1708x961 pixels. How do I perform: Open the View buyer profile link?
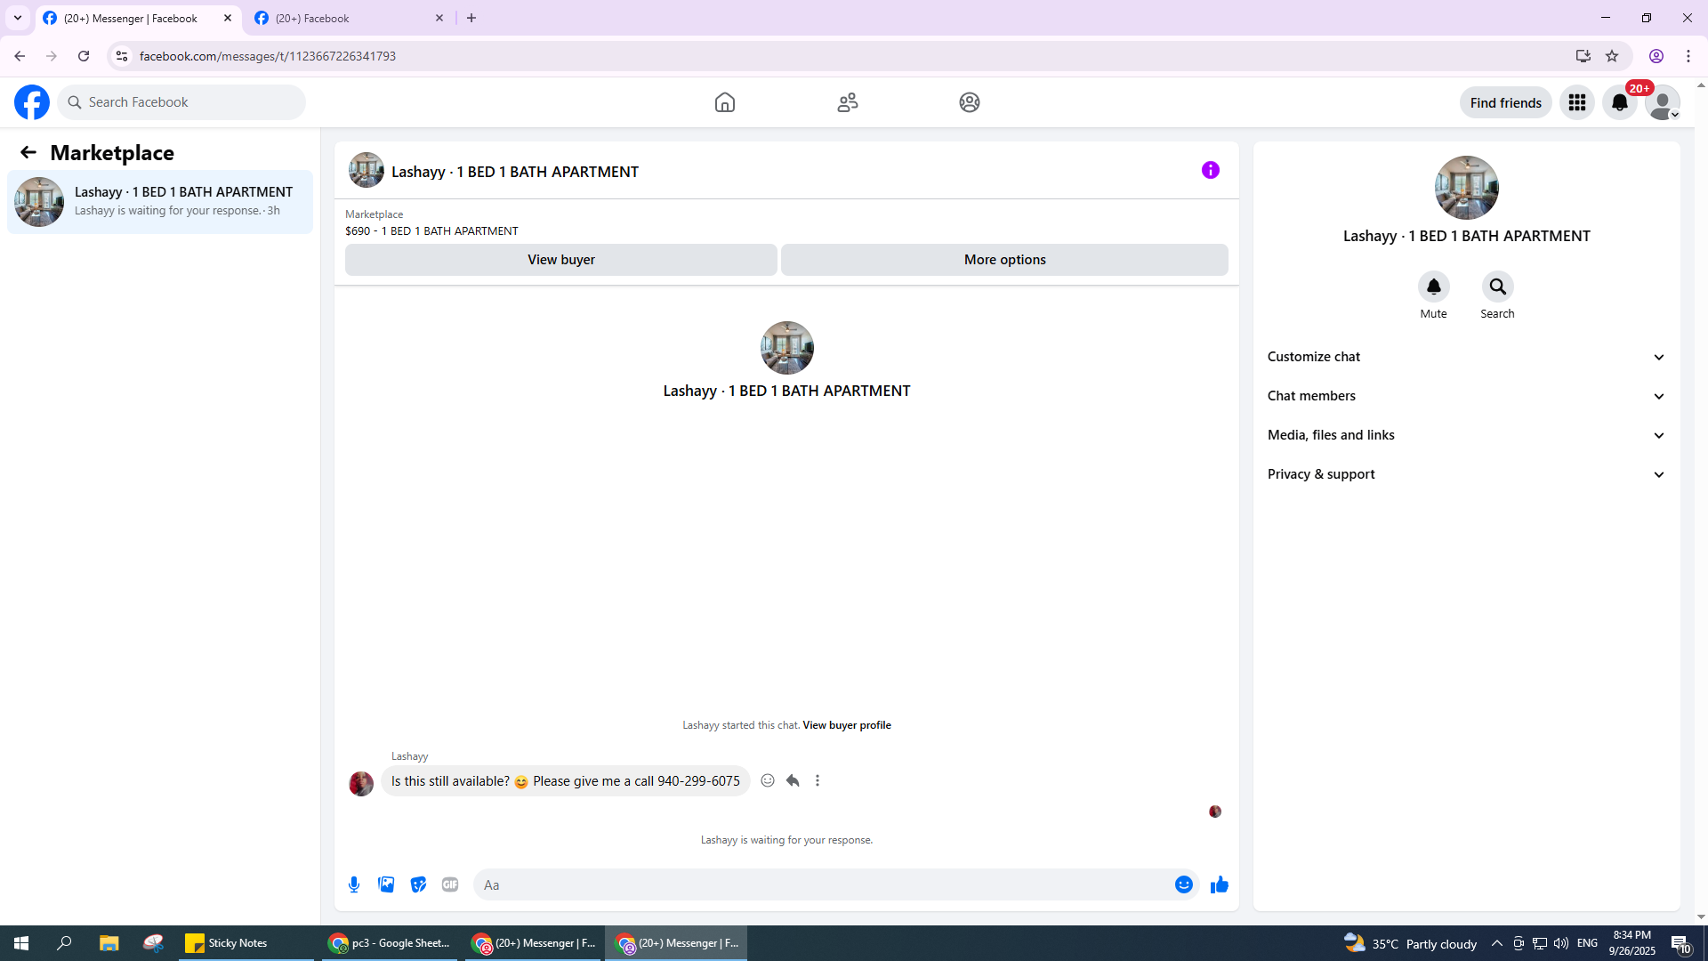tap(846, 725)
